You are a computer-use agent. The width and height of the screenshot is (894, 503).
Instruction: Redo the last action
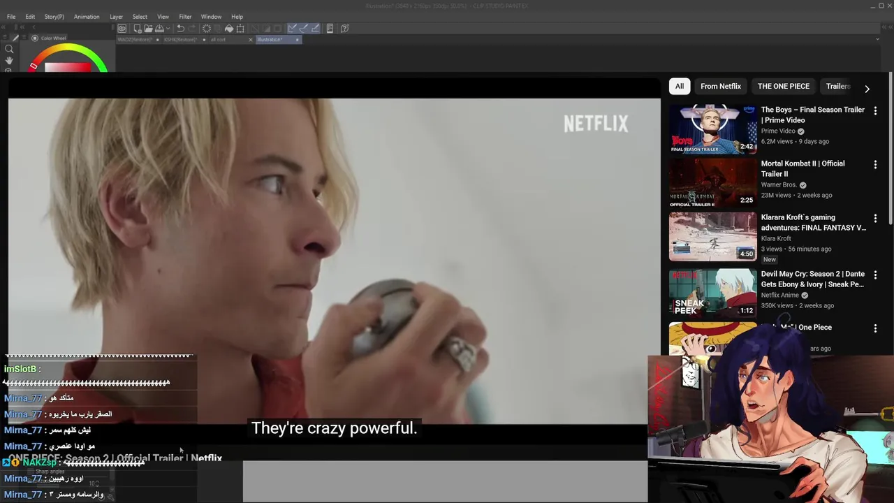pos(191,29)
